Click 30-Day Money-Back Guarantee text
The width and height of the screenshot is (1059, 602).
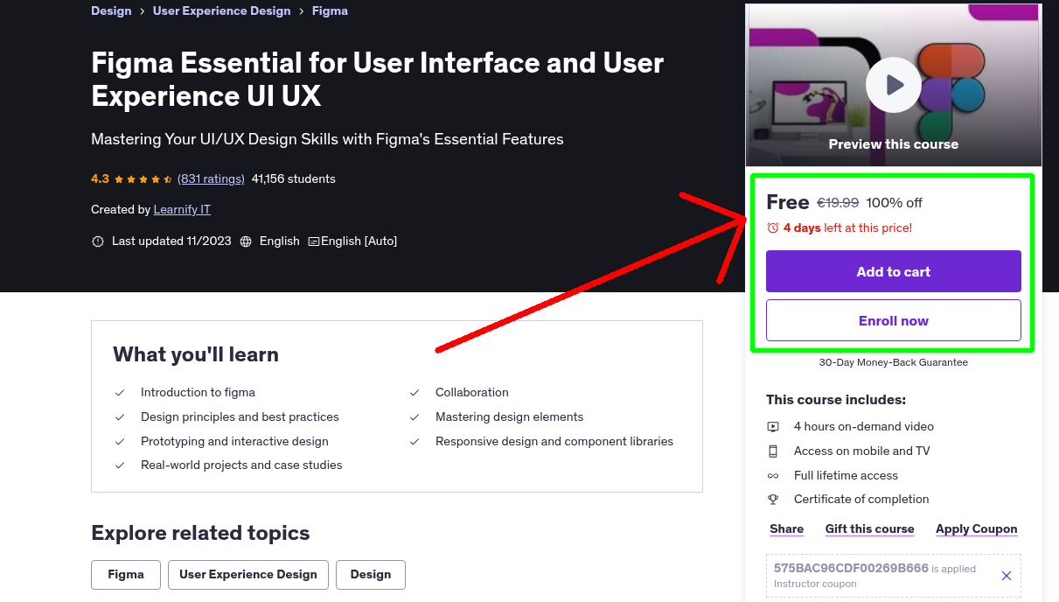pos(894,361)
